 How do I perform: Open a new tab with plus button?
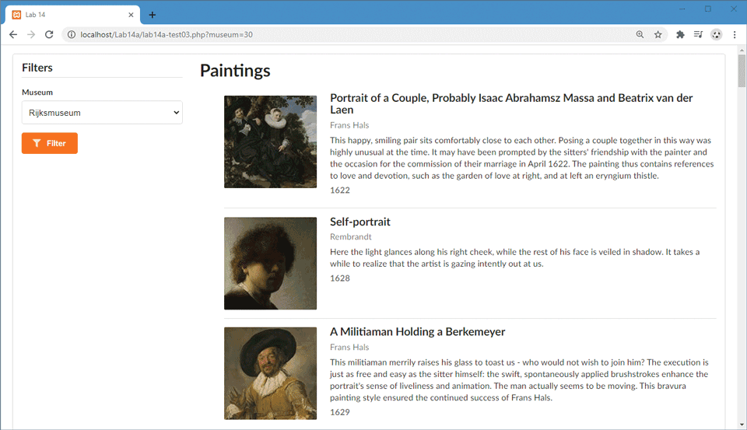tap(153, 15)
